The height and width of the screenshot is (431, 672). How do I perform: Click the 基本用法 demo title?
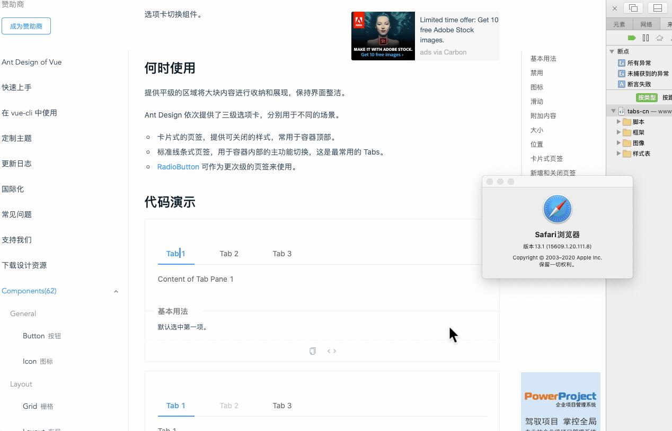tap(173, 311)
